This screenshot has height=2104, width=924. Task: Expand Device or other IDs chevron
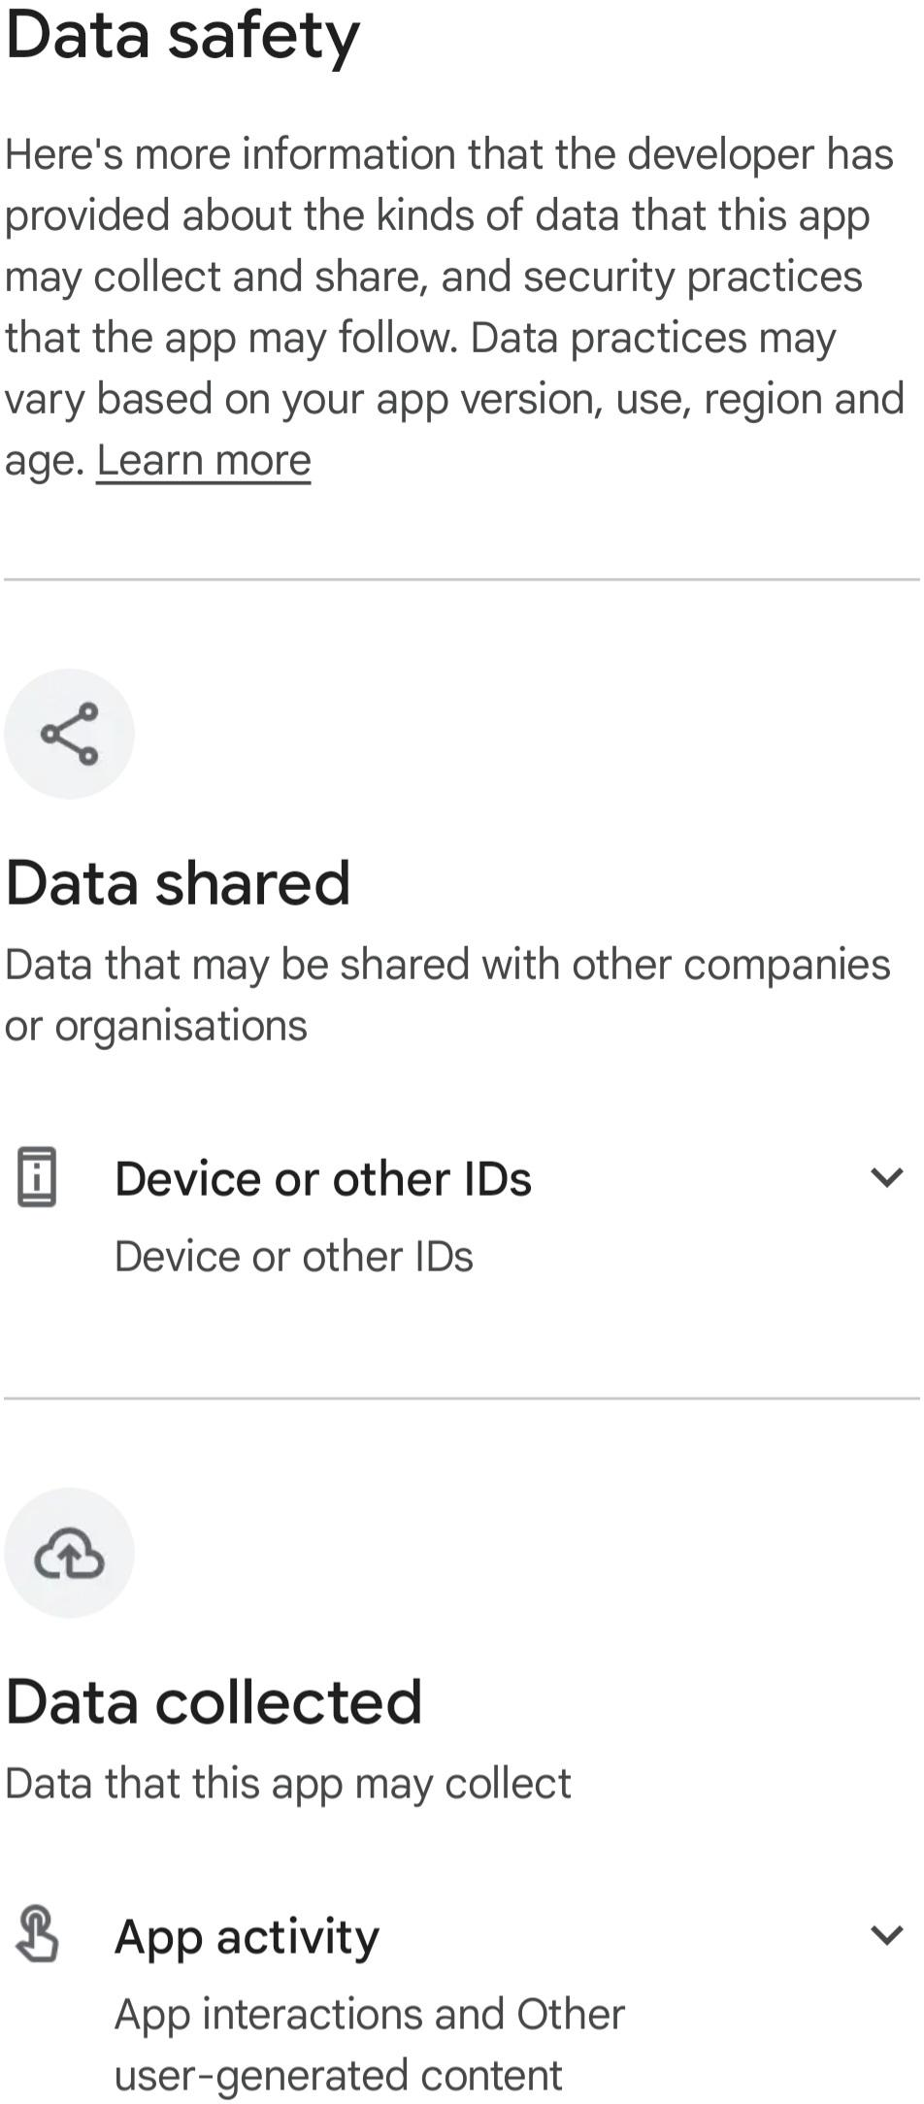(x=887, y=1178)
